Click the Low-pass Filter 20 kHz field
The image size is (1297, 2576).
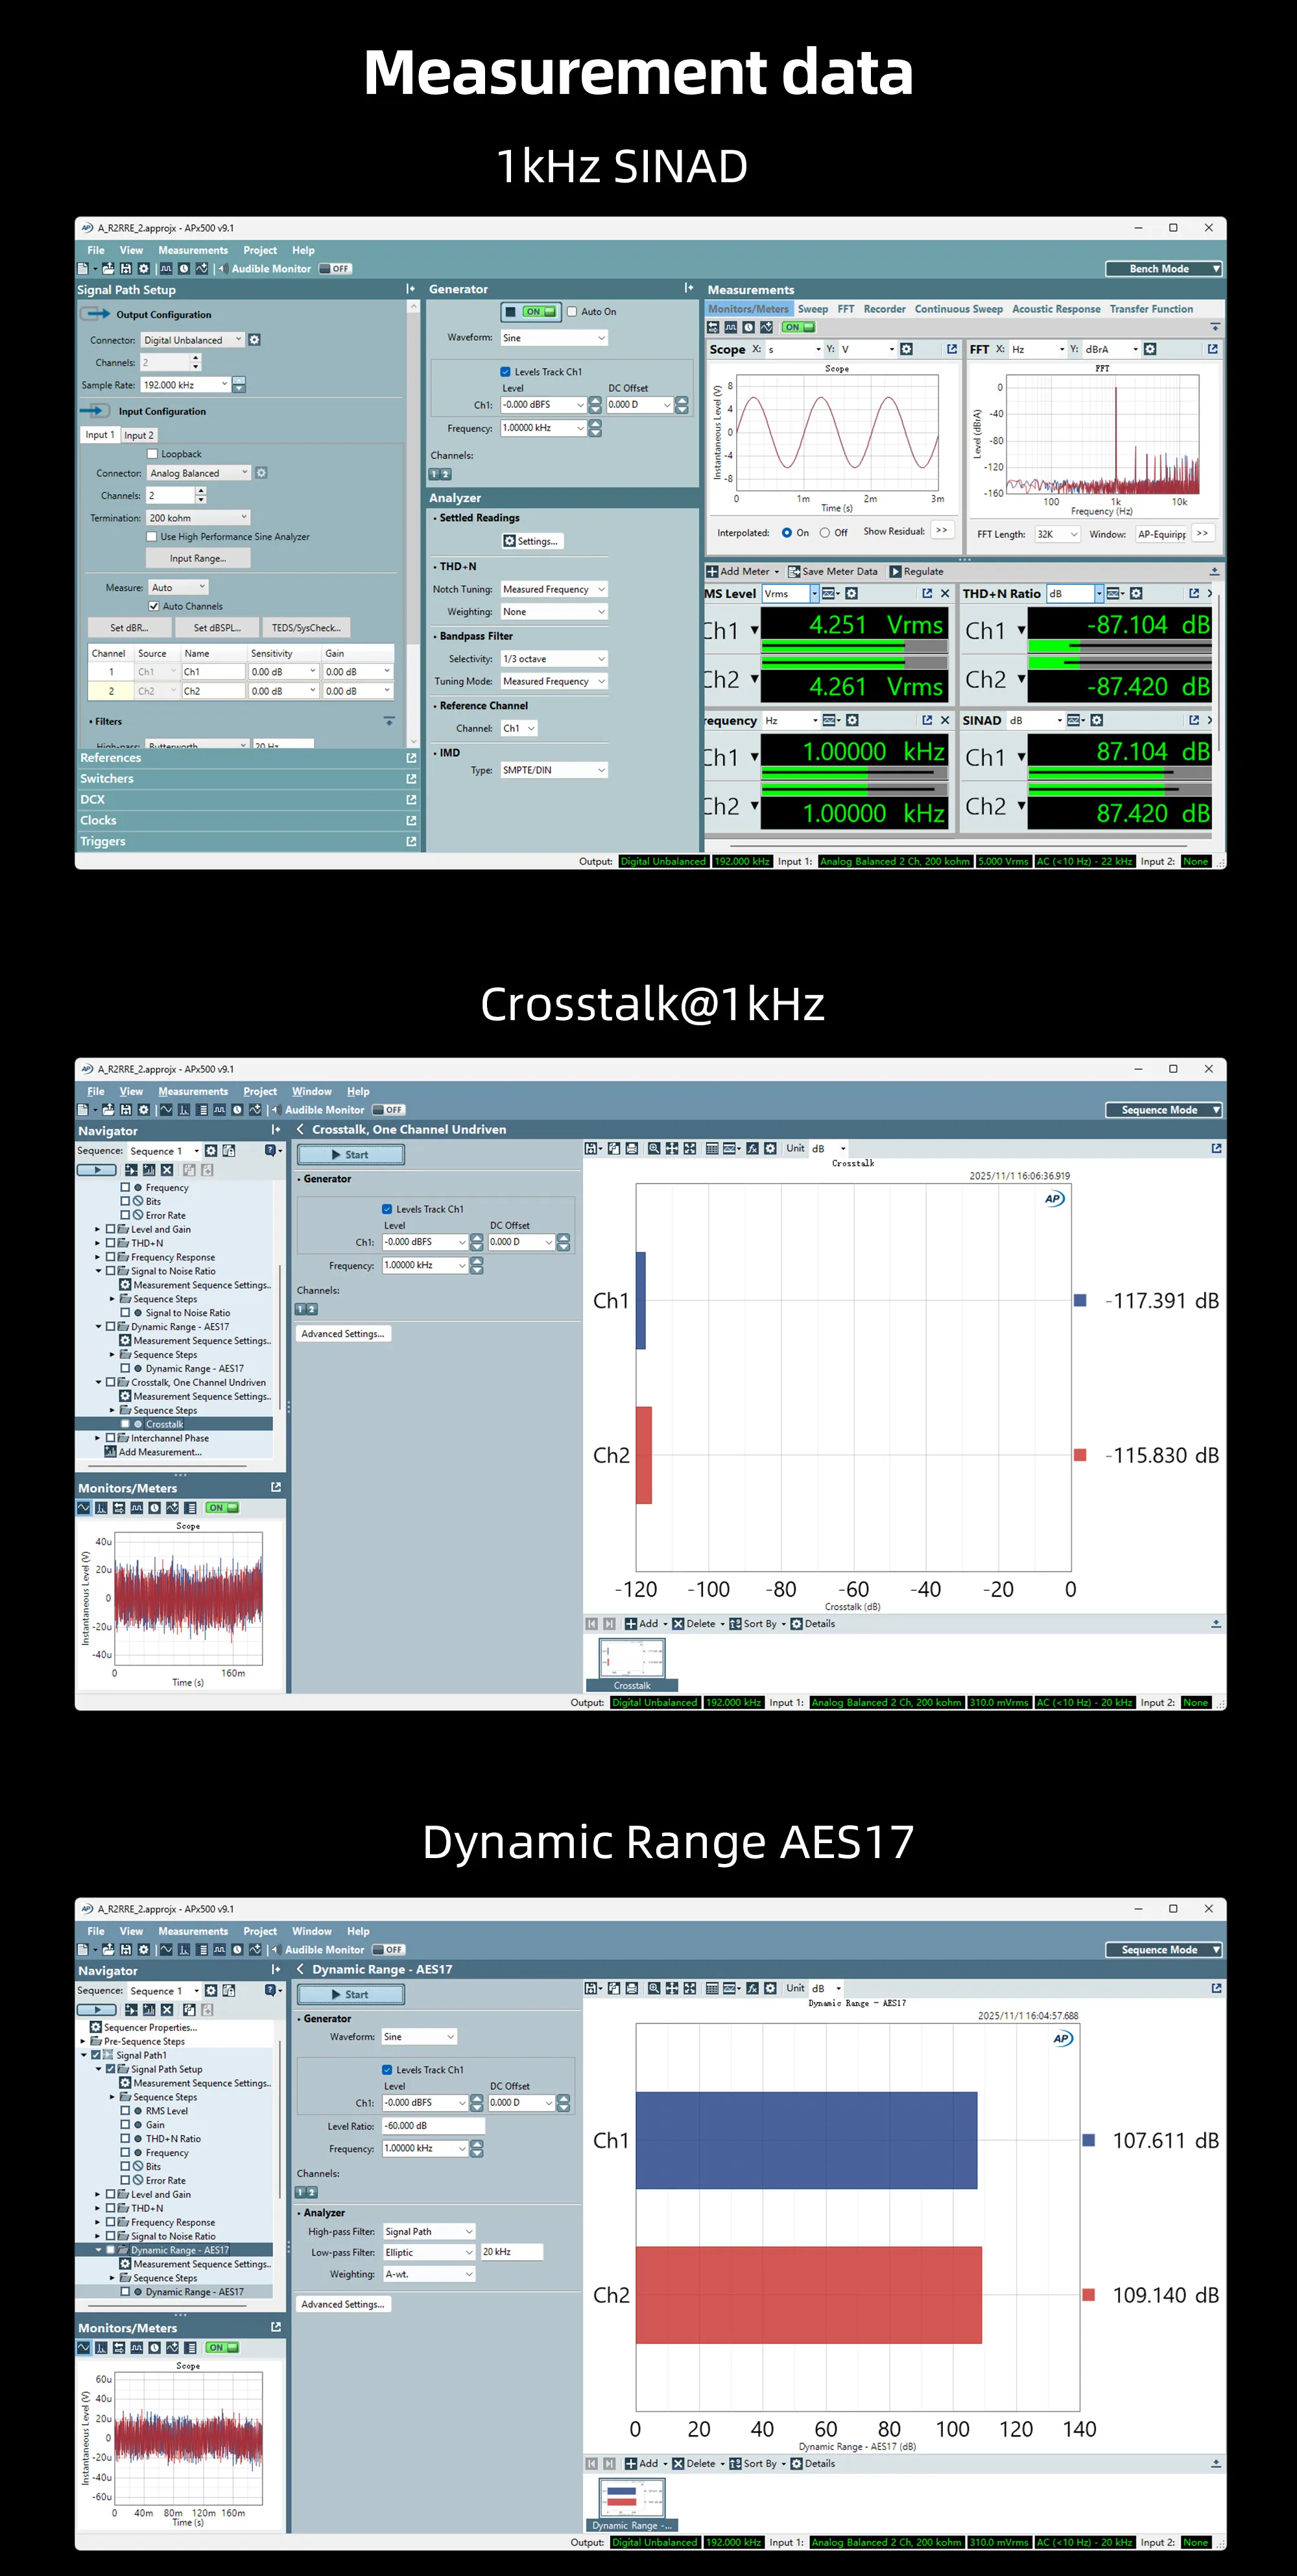coord(511,2252)
